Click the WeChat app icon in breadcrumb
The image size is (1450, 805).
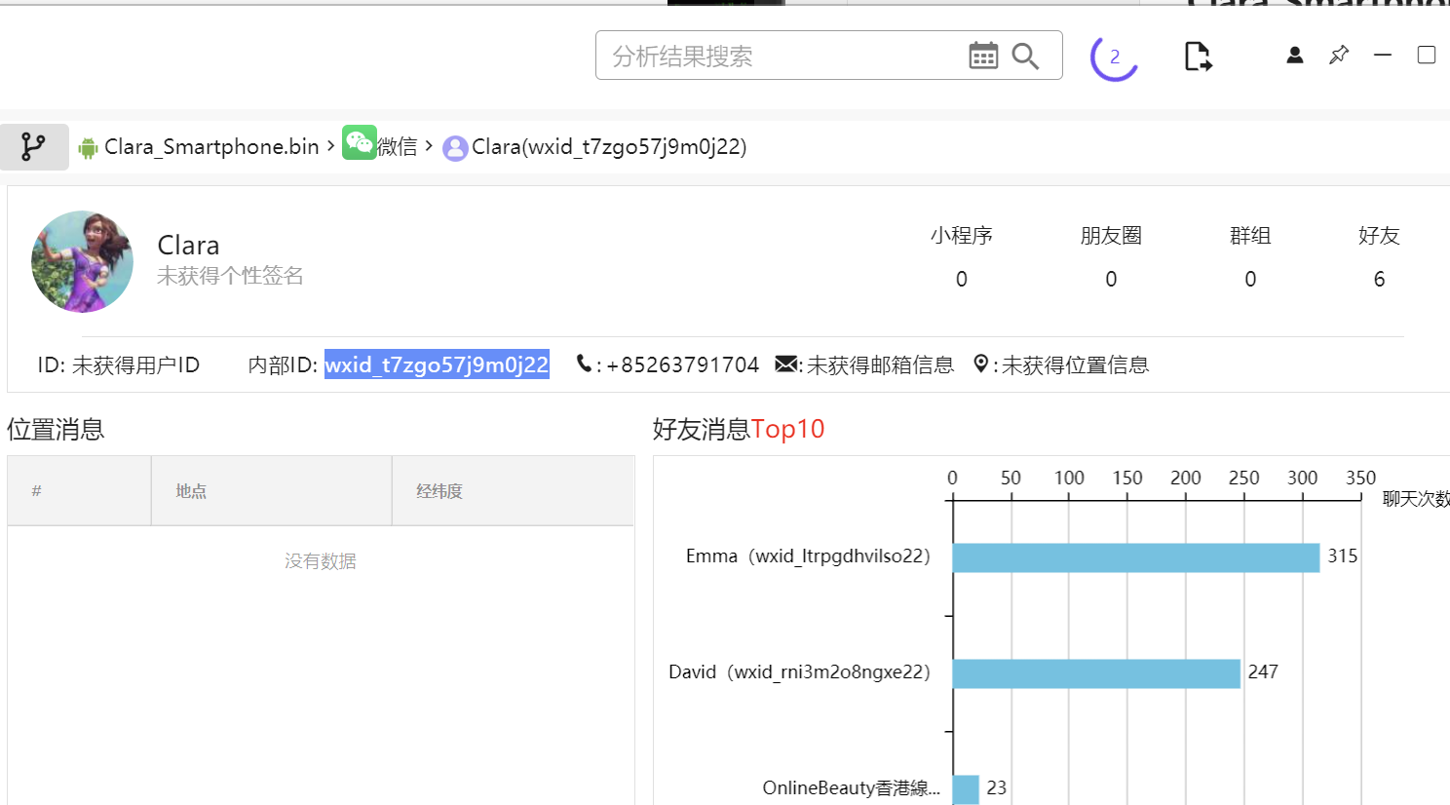[x=359, y=142]
